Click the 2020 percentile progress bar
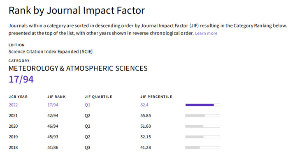The width and height of the screenshot is (288, 163). [202, 126]
